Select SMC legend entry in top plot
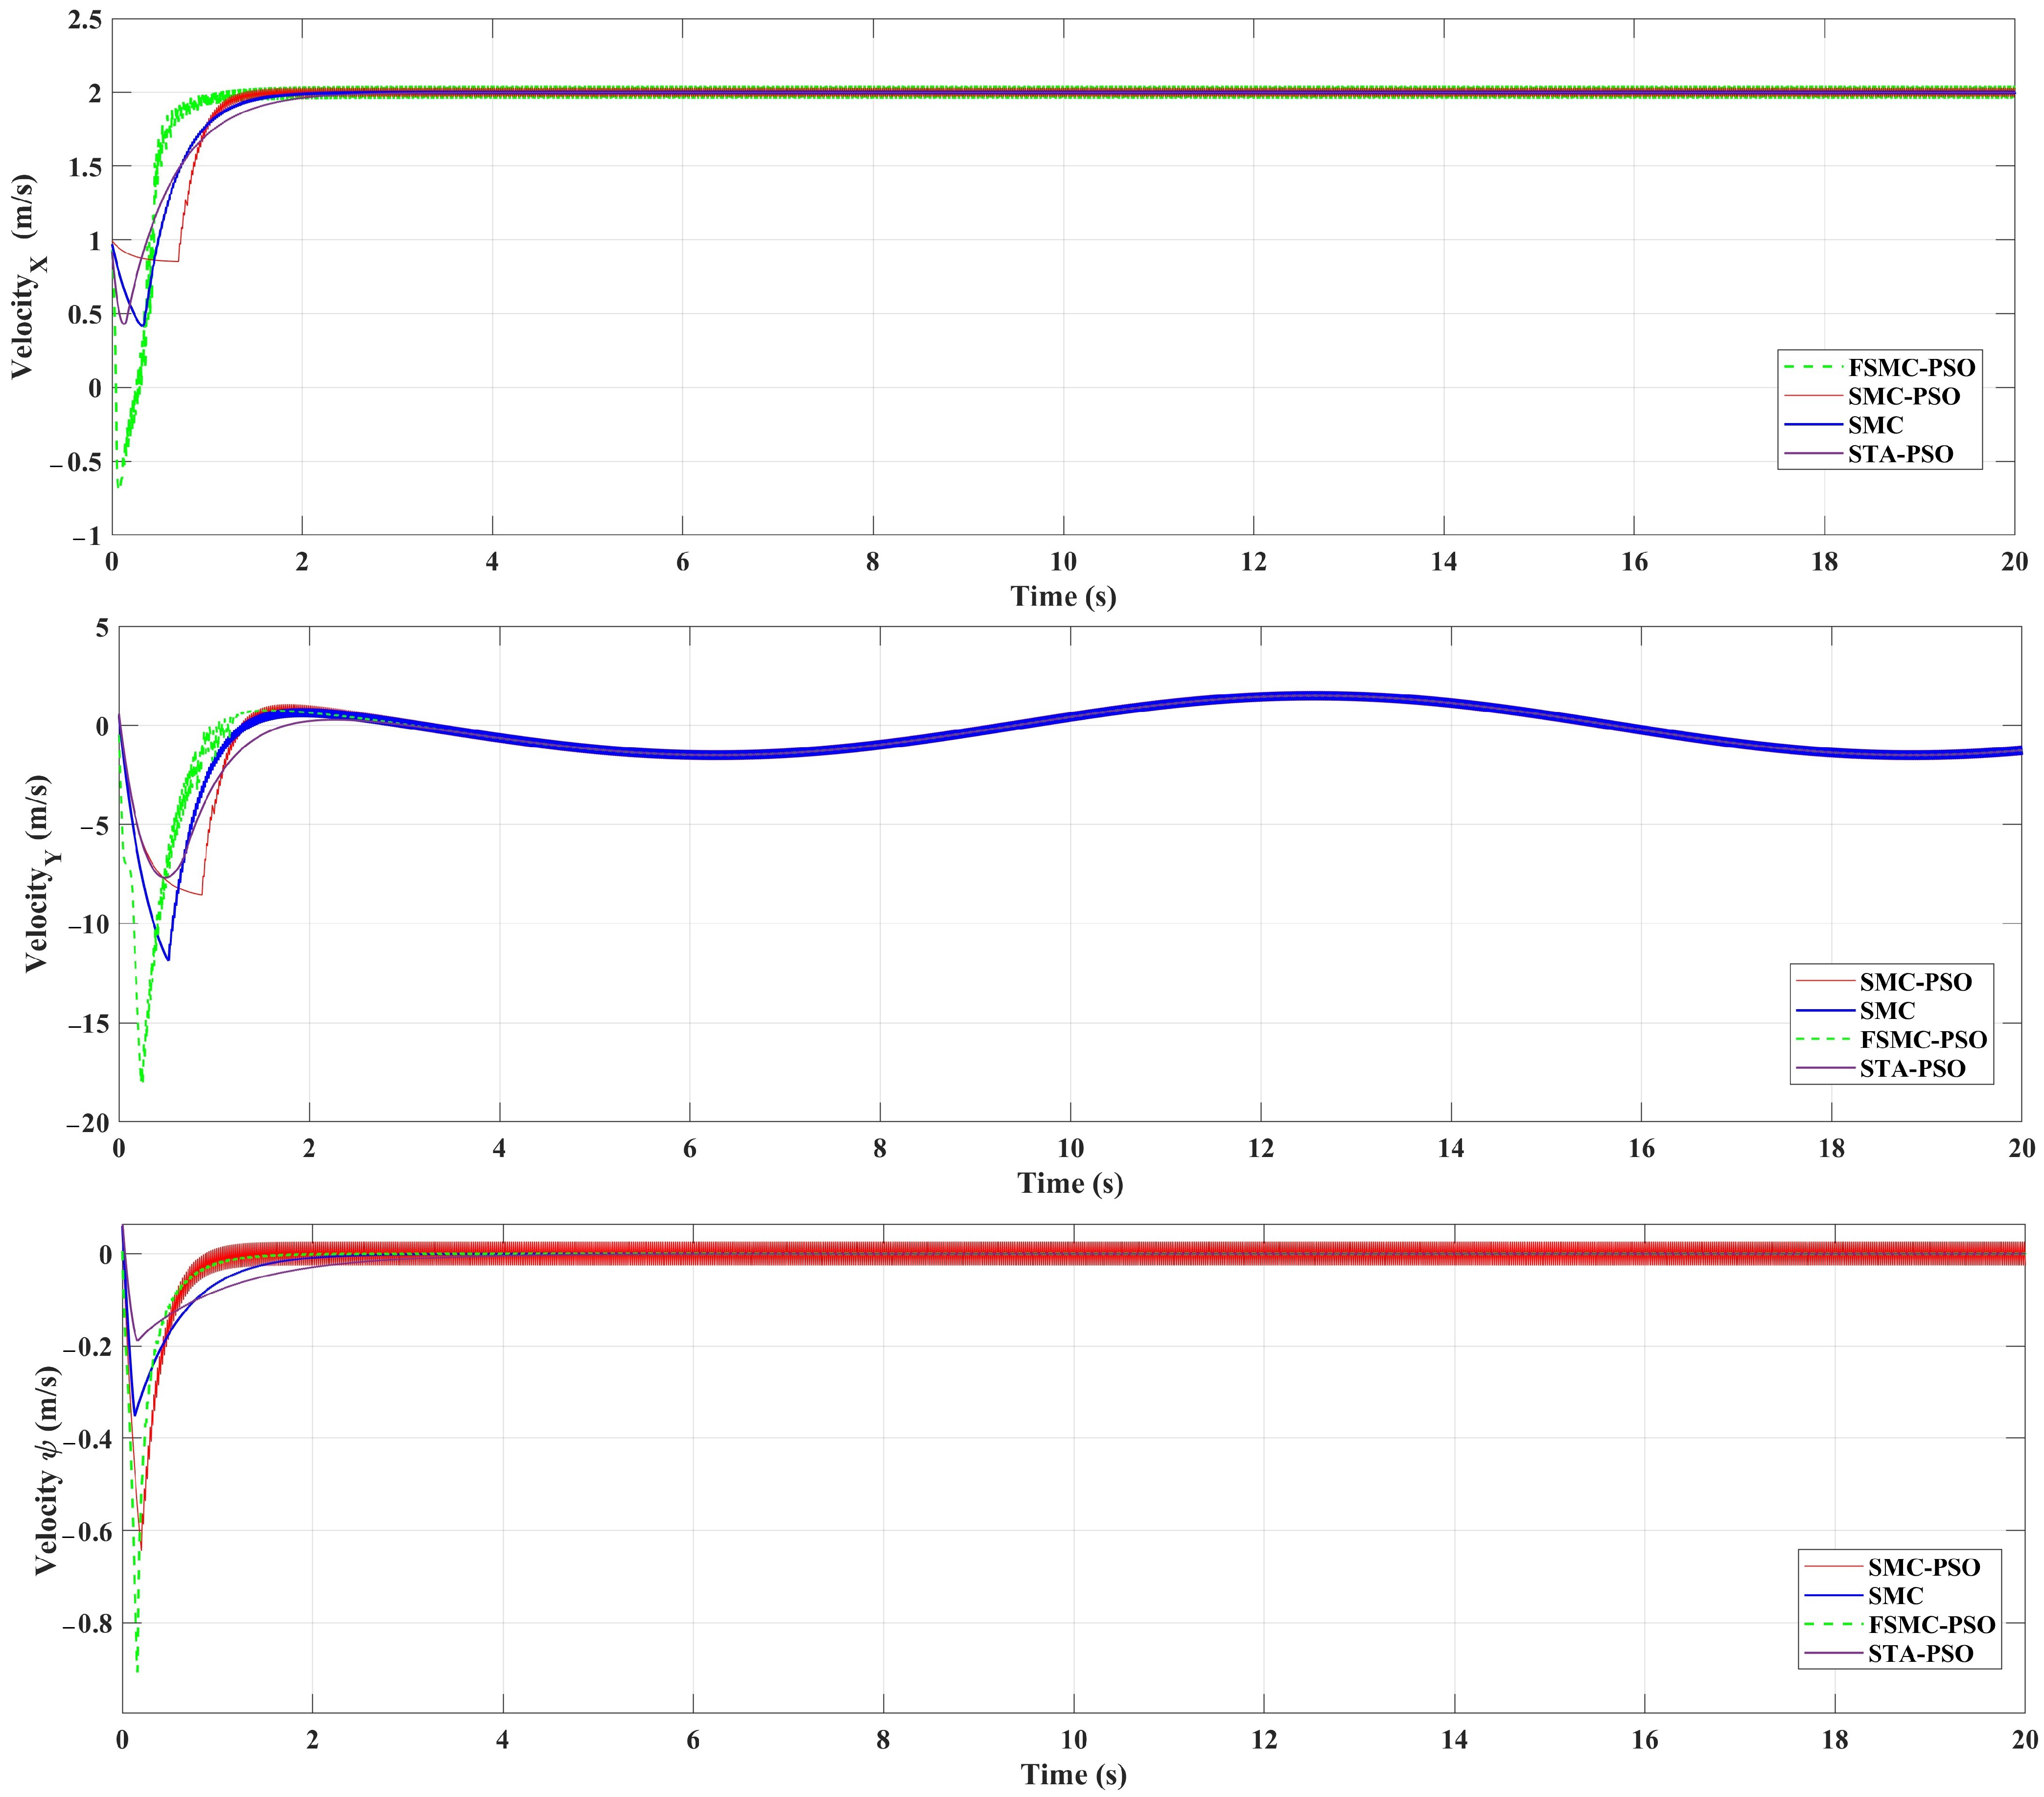 [x=1875, y=425]
